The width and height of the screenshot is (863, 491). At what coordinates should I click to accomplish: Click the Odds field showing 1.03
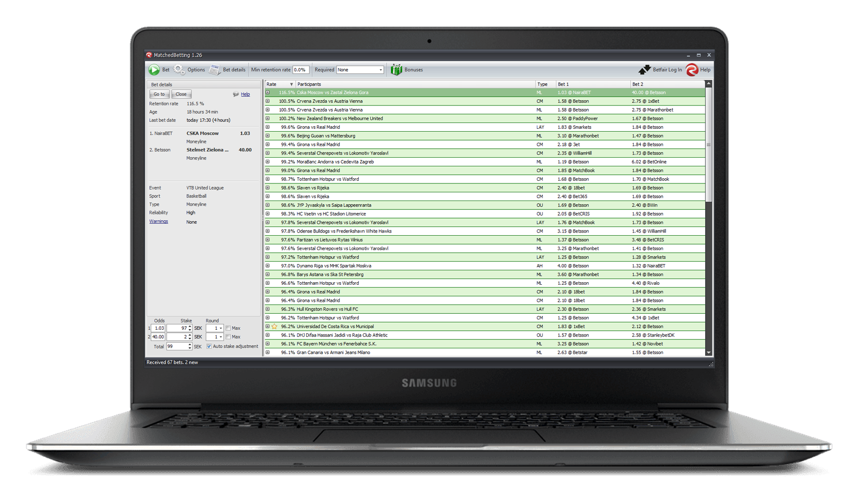tap(158, 328)
